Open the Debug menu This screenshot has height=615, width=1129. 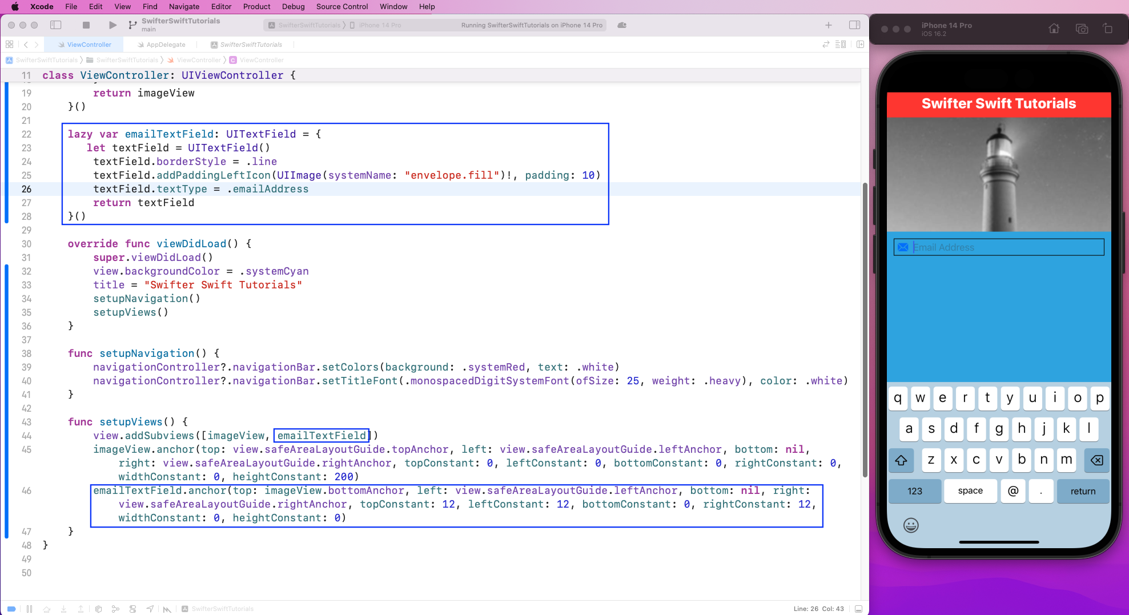point(293,6)
